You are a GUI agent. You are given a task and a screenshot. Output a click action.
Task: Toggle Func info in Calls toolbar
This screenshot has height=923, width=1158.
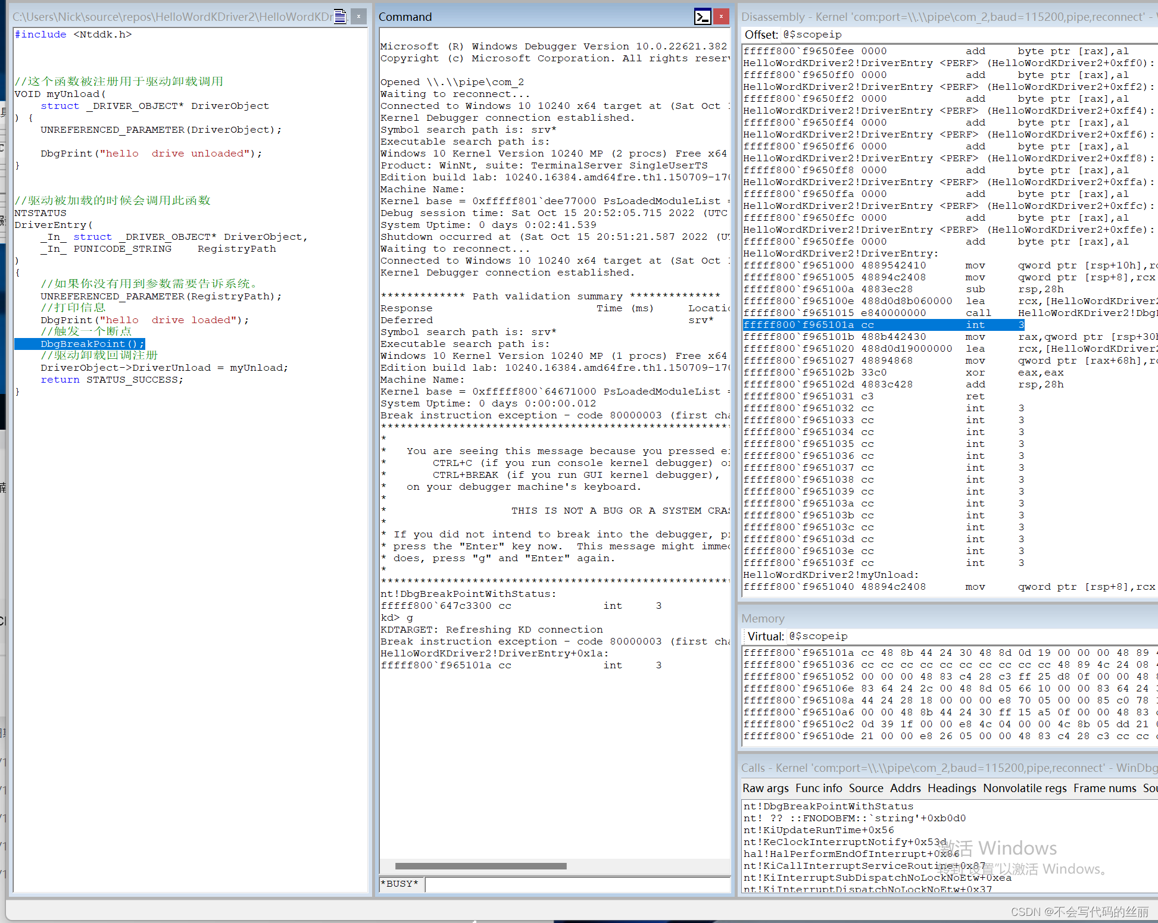pos(819,788)
